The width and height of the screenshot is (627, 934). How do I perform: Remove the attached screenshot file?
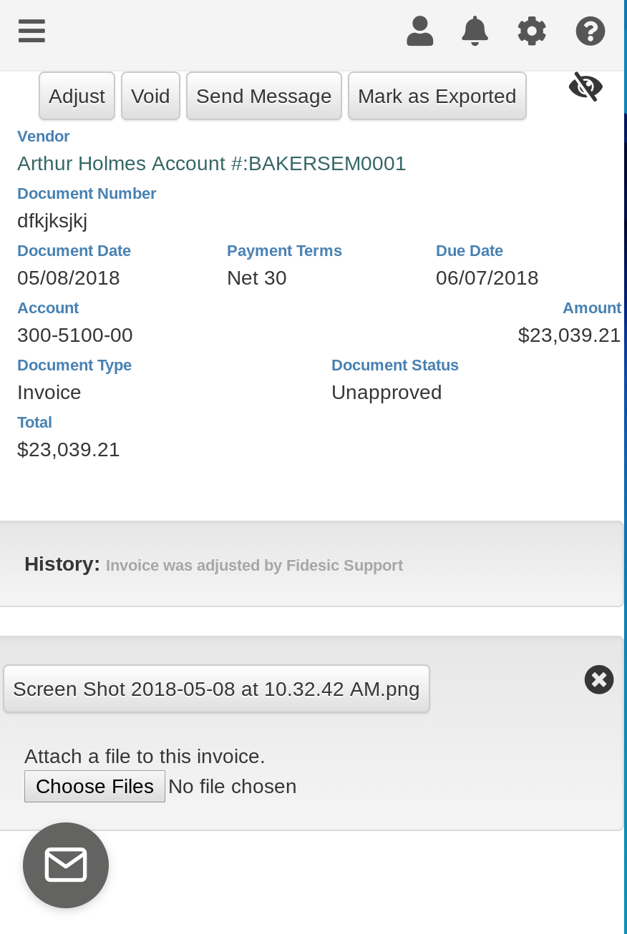pyautogui.click(x=599, y=679)
